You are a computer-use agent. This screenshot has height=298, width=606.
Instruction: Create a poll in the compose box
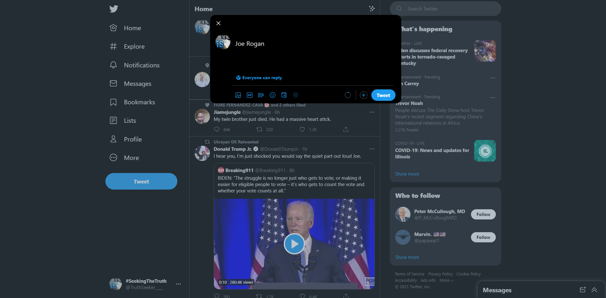261,95
